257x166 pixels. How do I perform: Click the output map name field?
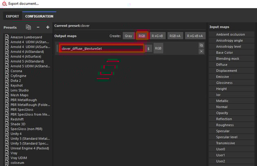(x=102, y=49)
